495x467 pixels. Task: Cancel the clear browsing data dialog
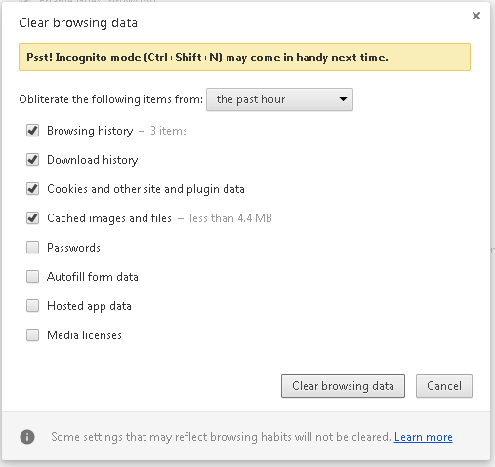point(444,386)
